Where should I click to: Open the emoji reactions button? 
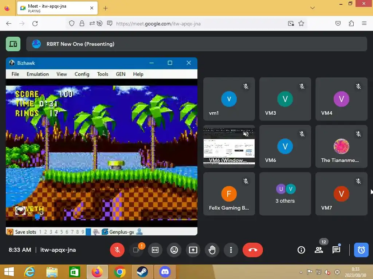coord(174,250)
